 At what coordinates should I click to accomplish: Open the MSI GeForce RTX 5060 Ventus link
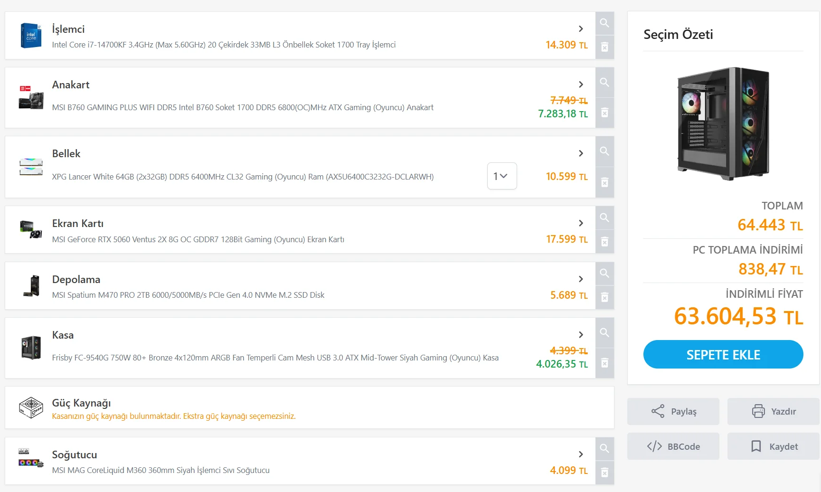[x=198, y=239]
